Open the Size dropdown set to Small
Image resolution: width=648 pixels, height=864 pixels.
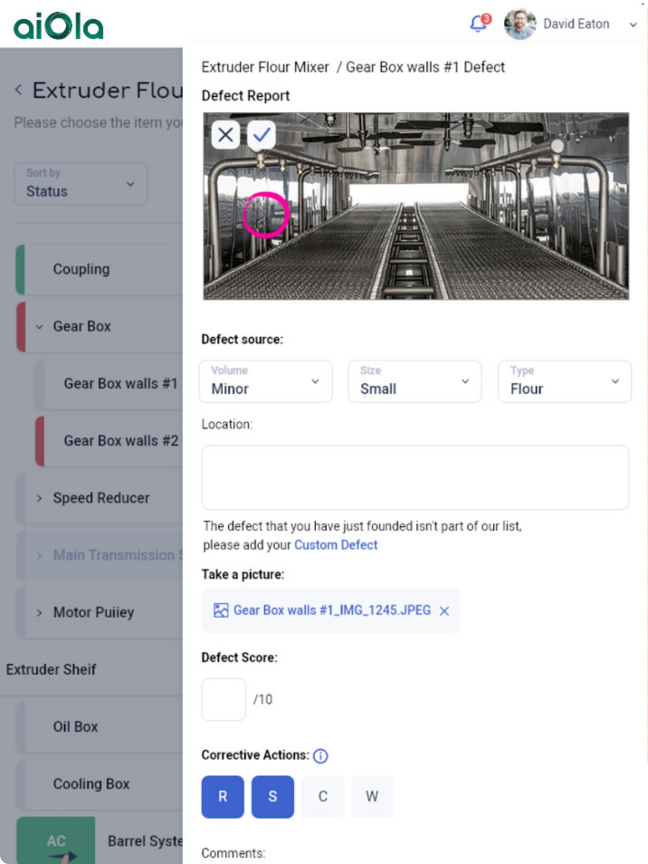pyautogui.click(x=415, y=381)
